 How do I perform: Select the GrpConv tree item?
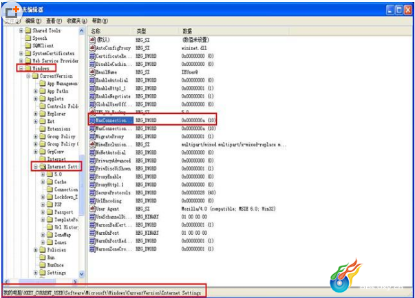(56, 152)
